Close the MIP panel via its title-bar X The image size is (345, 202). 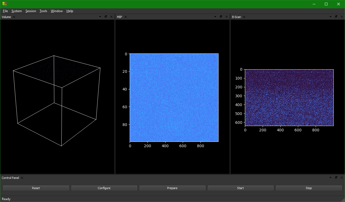(226, 16)
